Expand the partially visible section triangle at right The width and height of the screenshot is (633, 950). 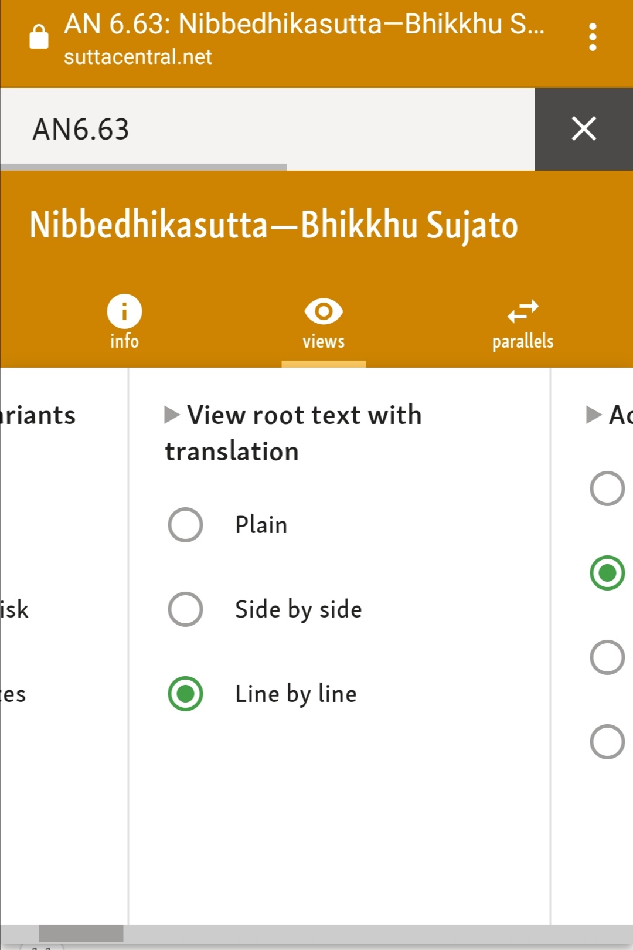594,415
